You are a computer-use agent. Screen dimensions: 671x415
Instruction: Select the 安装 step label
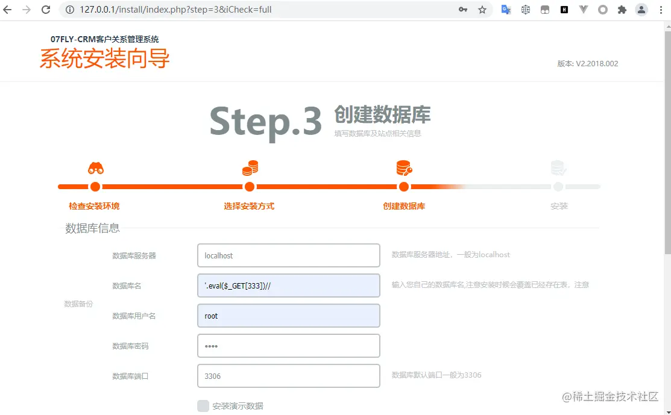[559, 206]
